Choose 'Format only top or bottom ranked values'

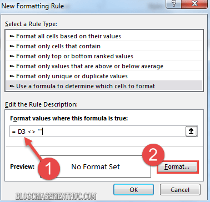(x=104, y=56)
